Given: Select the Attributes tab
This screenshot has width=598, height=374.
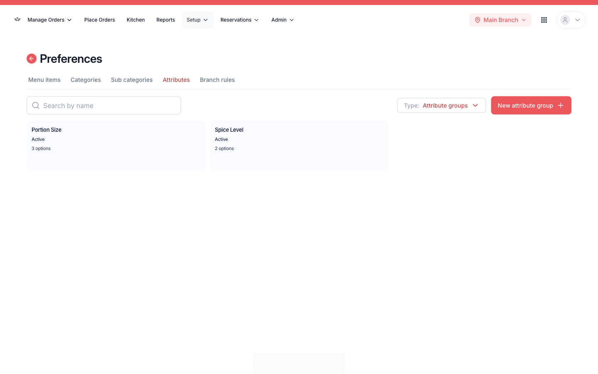Looking at the screenshot, I should pyautogui.click(x=176, y=80).
